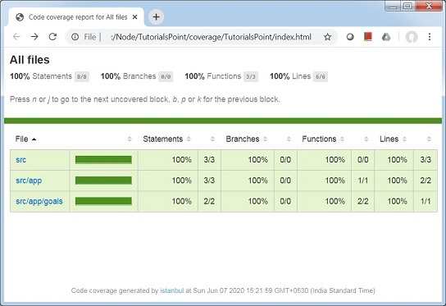The image size is (446, 306).
Task: Sort table by File column
Action: point(26,139)
